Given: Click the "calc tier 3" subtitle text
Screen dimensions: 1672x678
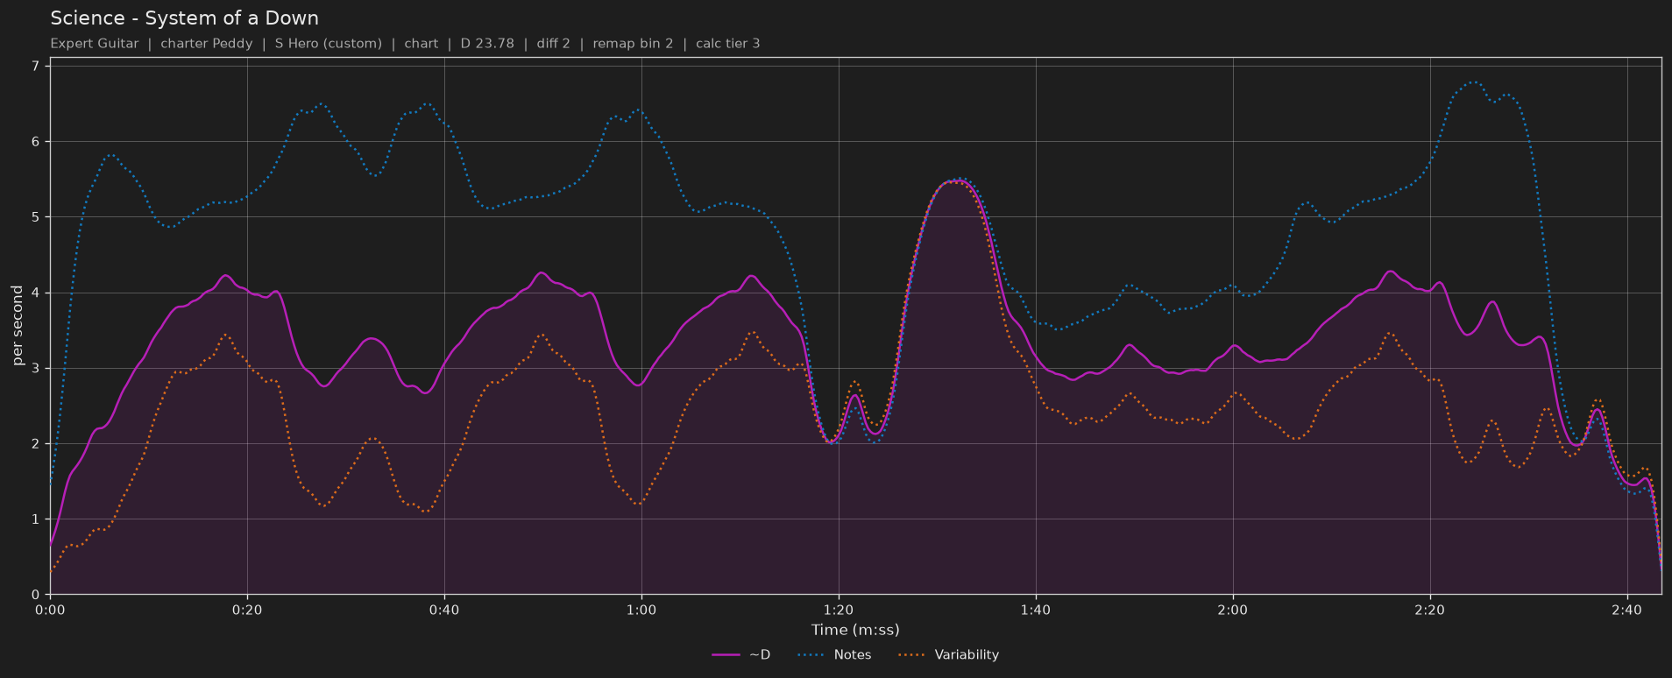Looking at the screenshot, I should (728, 44).
